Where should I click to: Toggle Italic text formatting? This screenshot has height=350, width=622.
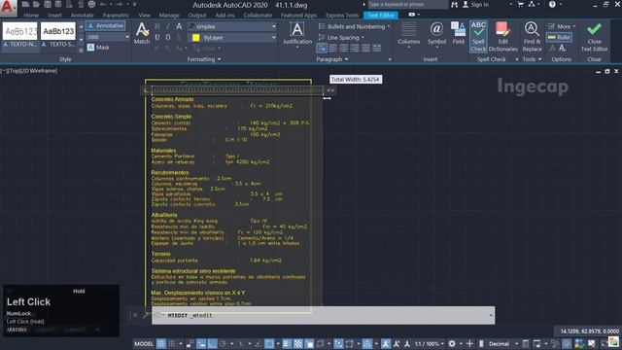click(168, 26)
